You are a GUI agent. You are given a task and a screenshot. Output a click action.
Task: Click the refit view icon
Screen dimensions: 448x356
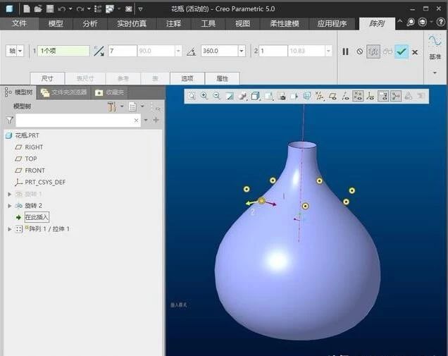click(x=191, y=96)
